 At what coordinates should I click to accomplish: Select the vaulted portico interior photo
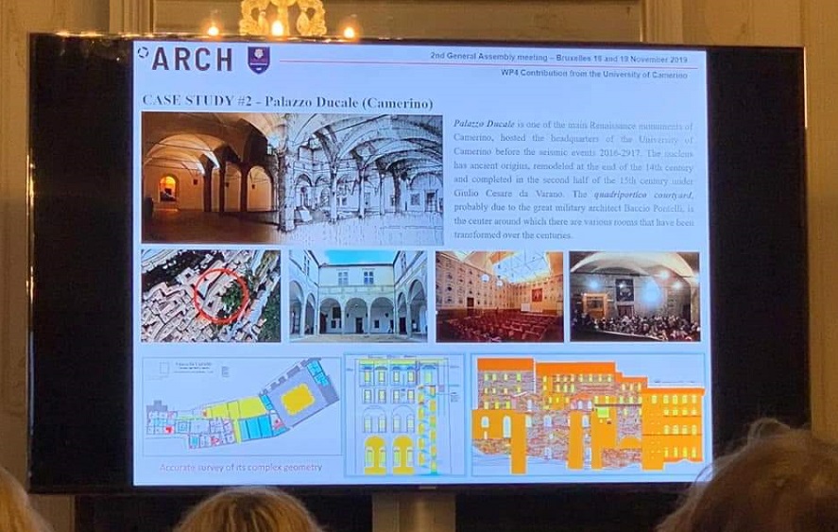click(x=209, y=179)
